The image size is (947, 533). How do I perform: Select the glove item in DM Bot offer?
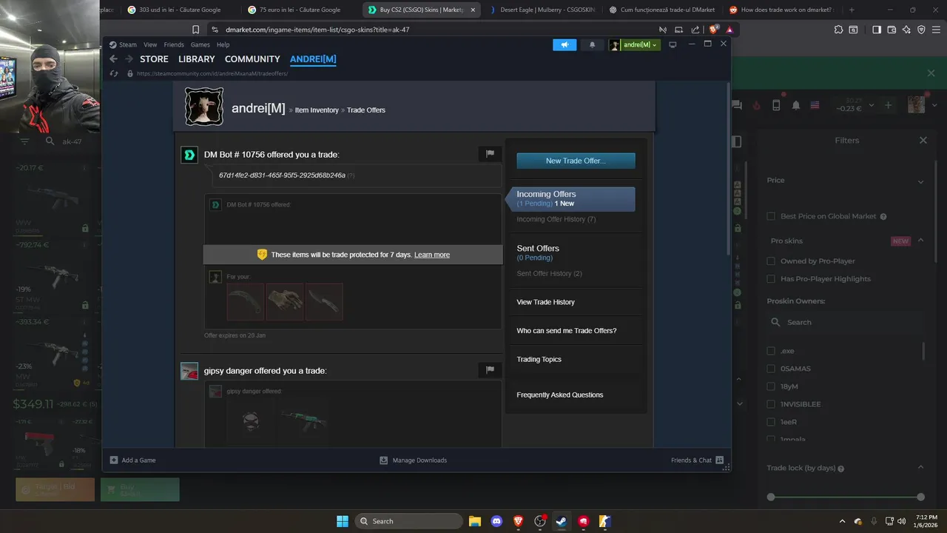click(x=285, y=302)
